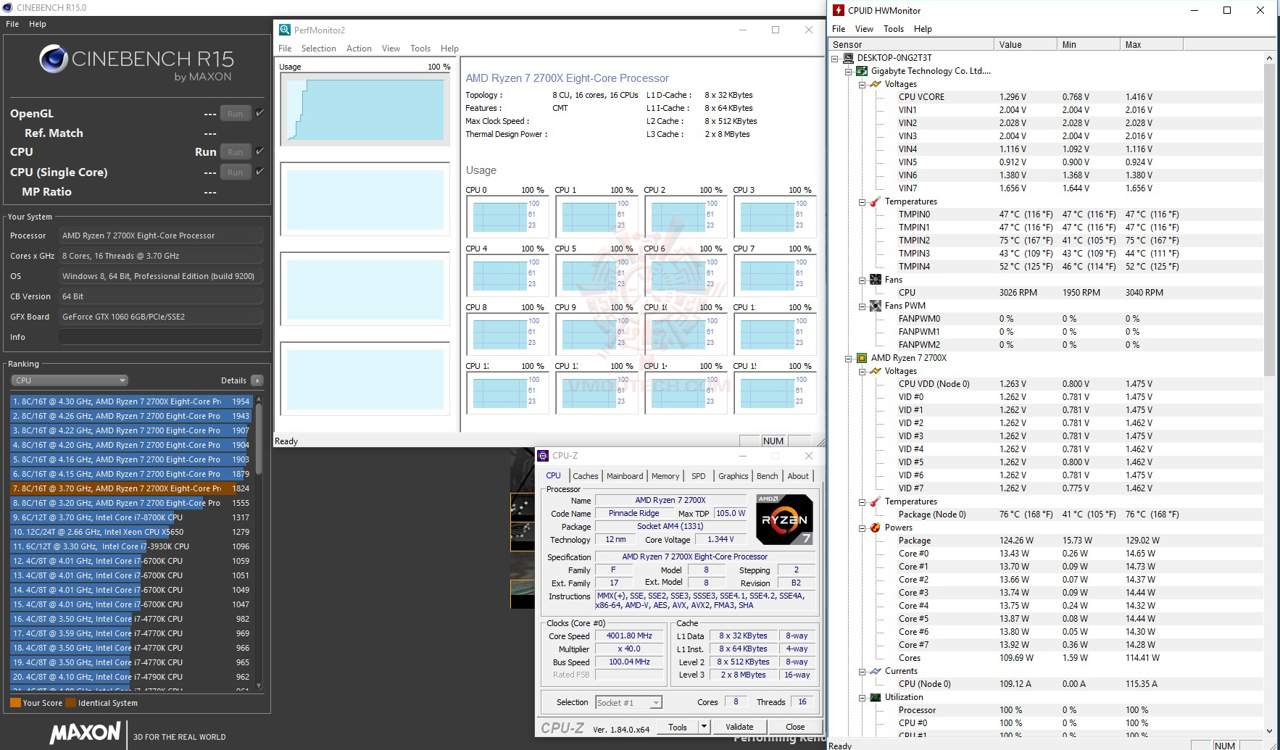Open the View menu in HWMonitor

click(864, 29)
